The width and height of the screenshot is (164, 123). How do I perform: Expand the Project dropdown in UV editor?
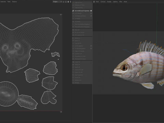pyautogui.click(x=57, y=2)
